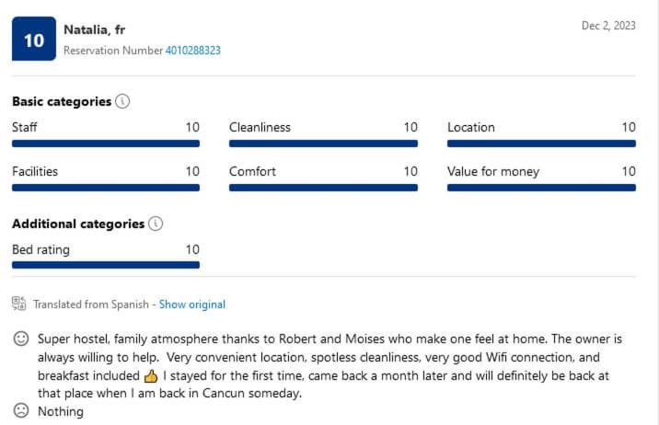Click the sad face negative review icon

pos(21,410)
